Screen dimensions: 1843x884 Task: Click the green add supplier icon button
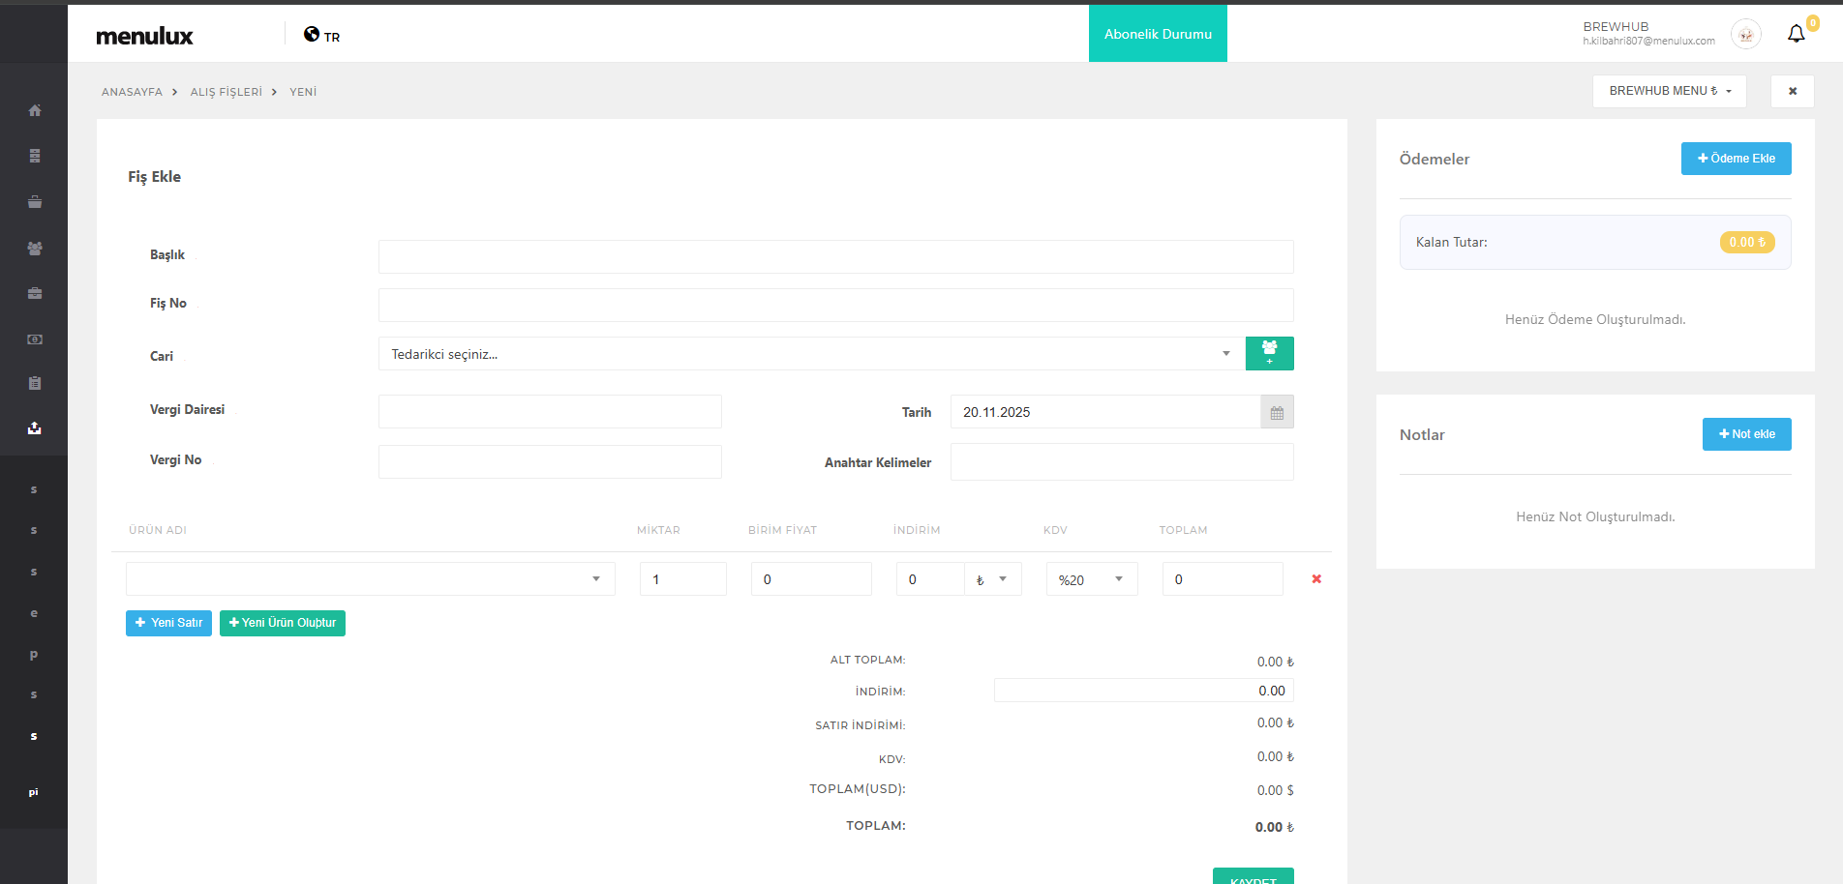(x=1269, y=353)
